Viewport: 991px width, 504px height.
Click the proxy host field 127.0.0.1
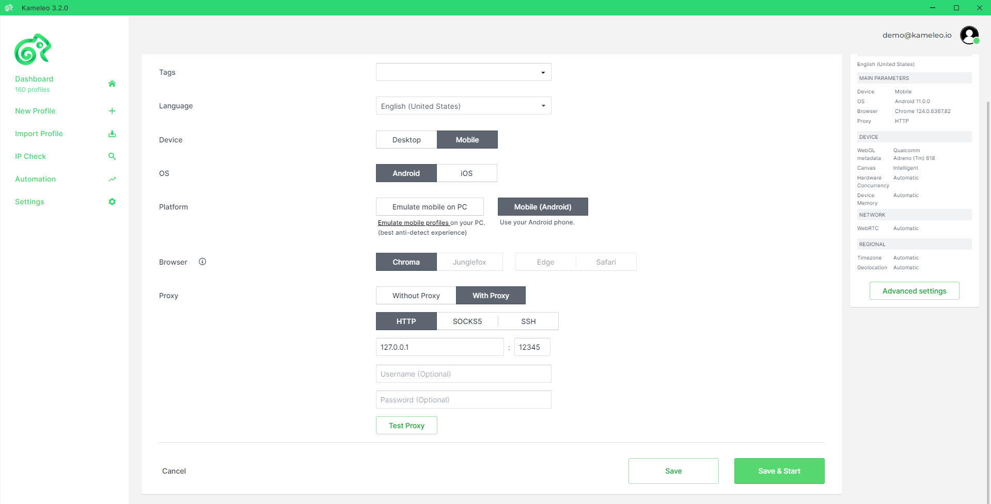tap(440, 347)
